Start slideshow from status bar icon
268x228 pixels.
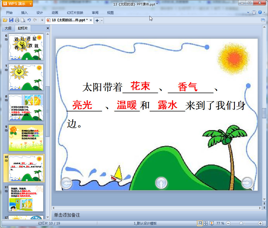pyautogui.click(x=212, y=223)
